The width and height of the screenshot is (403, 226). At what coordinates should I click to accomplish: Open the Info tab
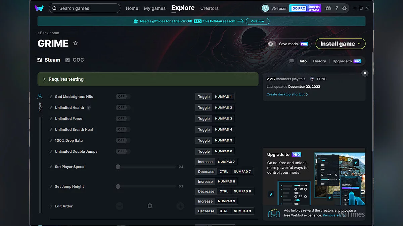(303, 61)
